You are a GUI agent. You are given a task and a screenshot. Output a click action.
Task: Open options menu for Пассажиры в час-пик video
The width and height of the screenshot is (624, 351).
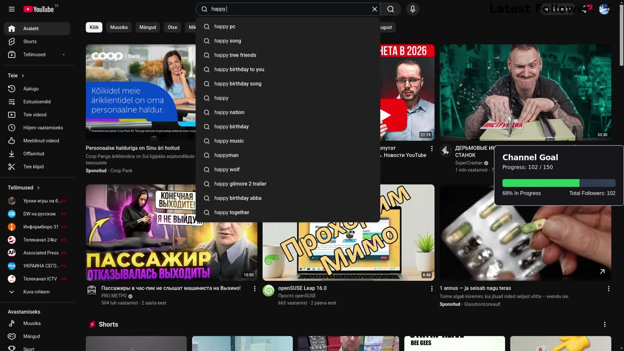coord(254,289)
